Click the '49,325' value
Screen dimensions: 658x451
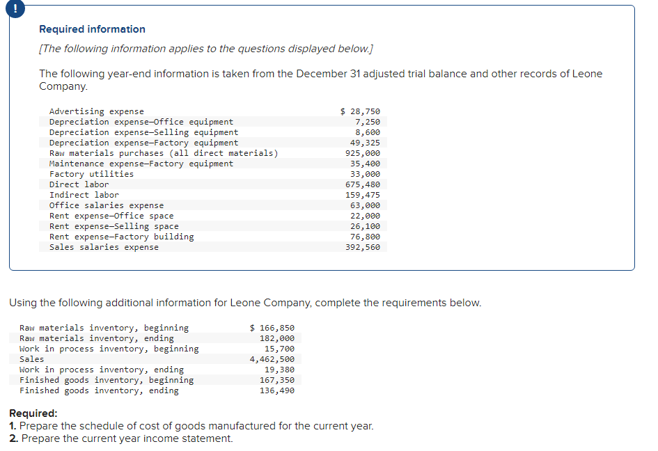[365, 143]
